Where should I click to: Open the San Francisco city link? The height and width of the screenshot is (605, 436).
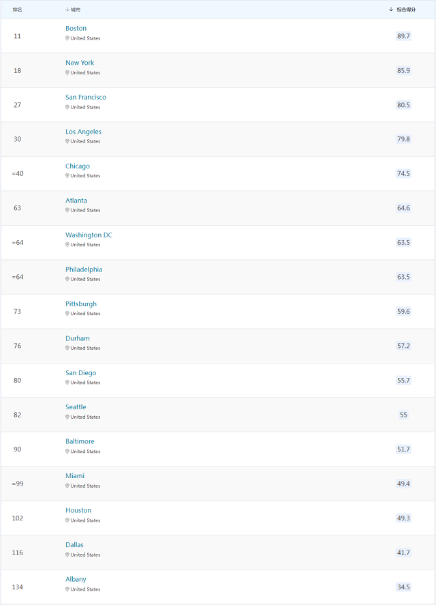click(86, 98)
